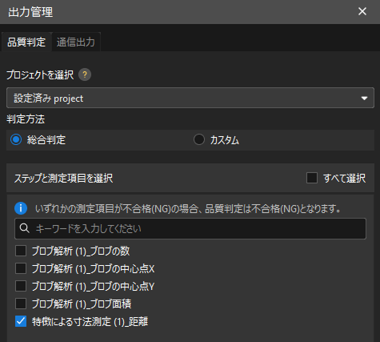Check ブロブ解析 (1)_ブロブの中心点Y checkbox
The height and width of the screenshot is (342, 380).
(21, 286)
